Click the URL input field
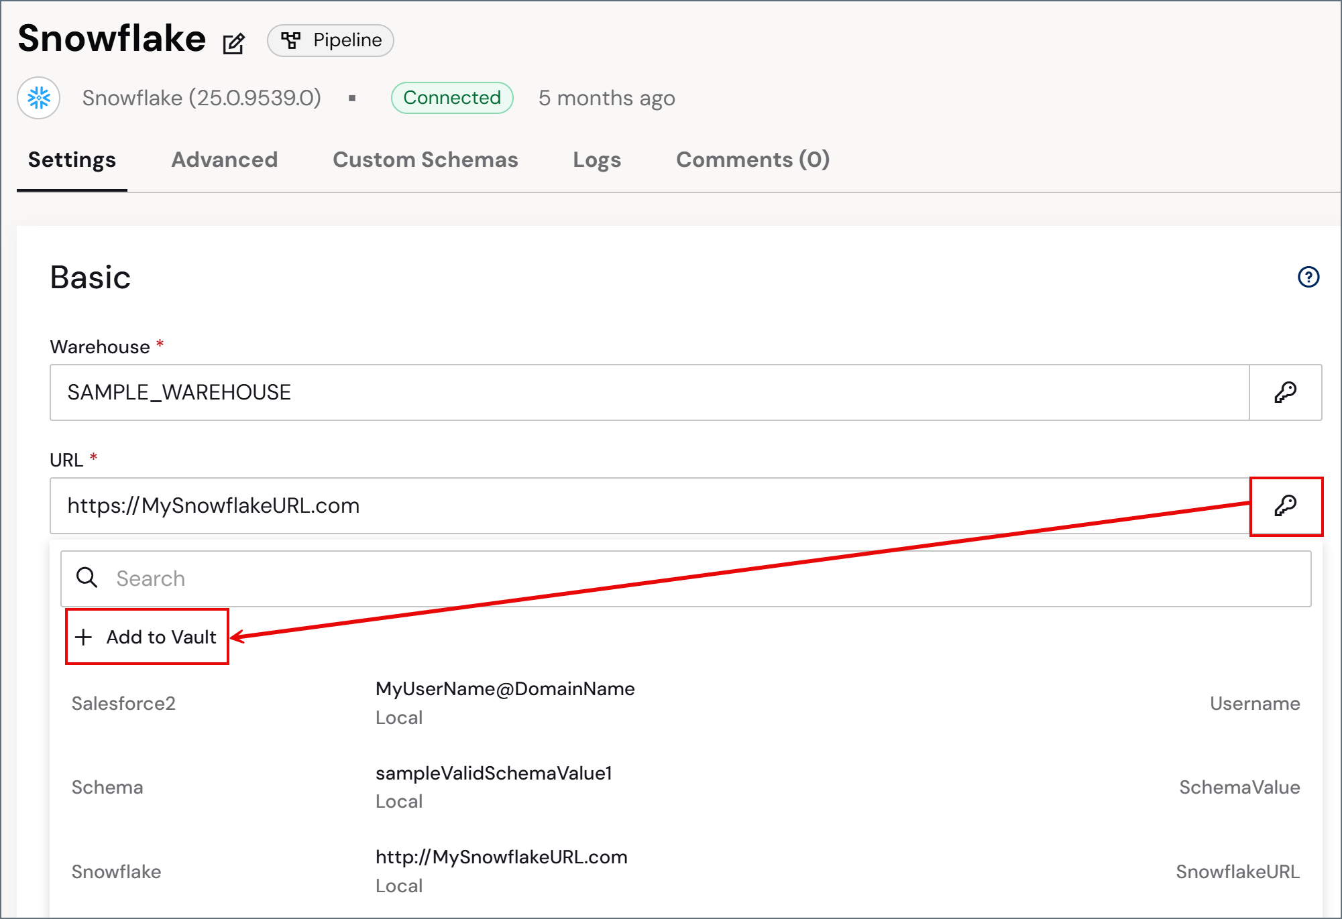The height and width of the screenshot is (919, 1342). point(649,505)
